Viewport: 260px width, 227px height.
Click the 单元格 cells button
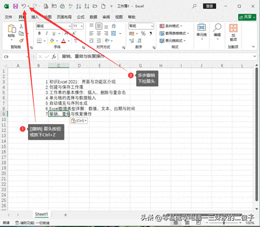point(201,32)
